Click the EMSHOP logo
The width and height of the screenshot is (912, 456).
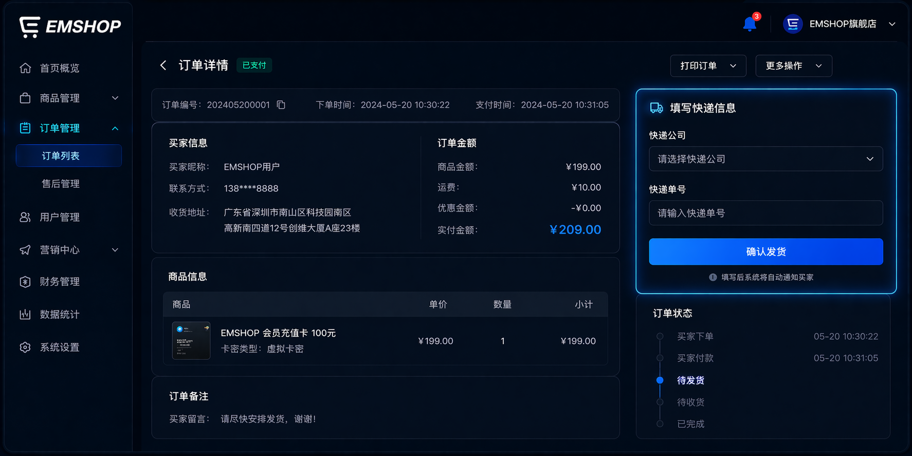70,27
